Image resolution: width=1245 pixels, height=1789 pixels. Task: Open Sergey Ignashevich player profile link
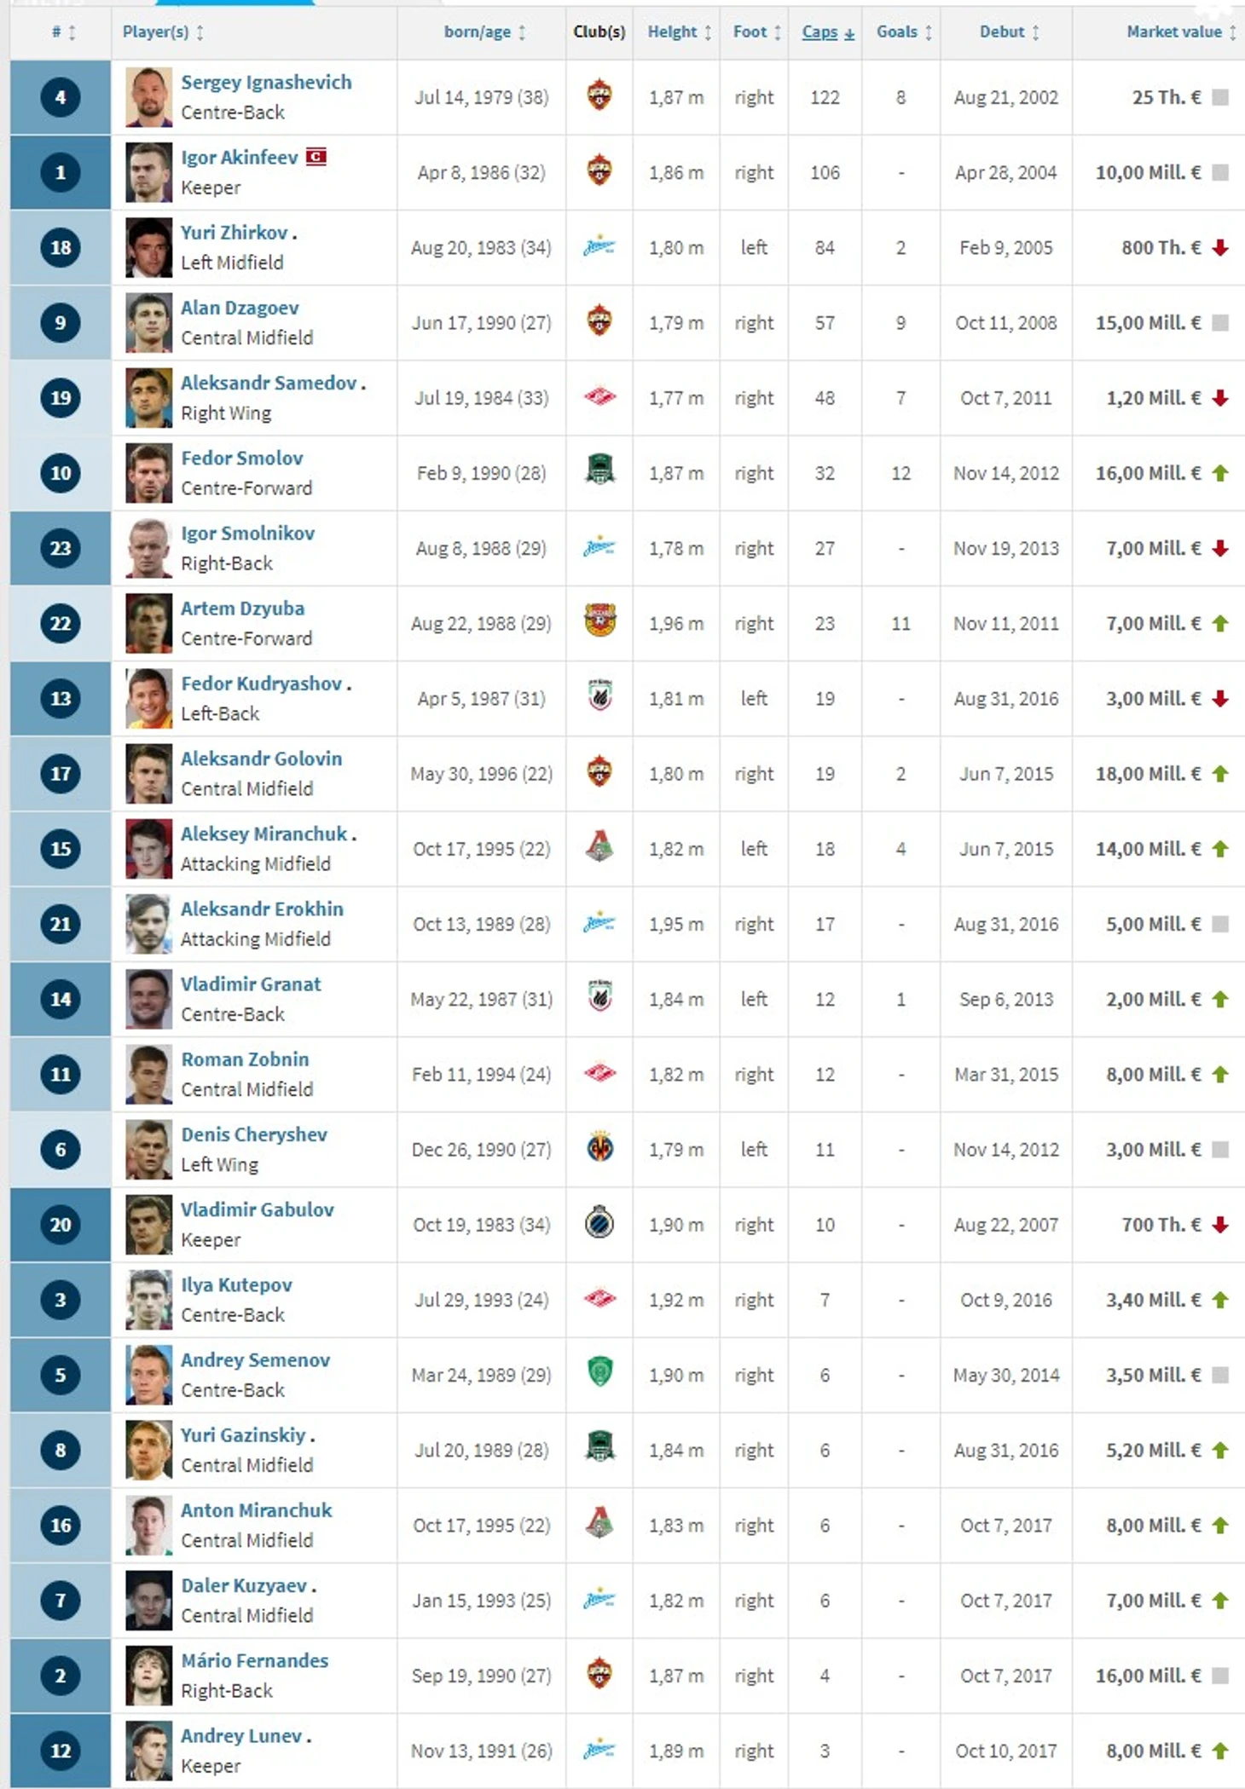266,82
